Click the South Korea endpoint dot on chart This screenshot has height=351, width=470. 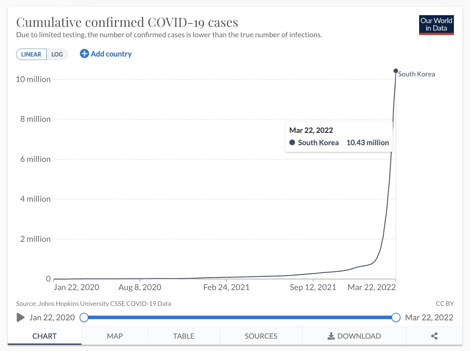[x=396, y=71]
